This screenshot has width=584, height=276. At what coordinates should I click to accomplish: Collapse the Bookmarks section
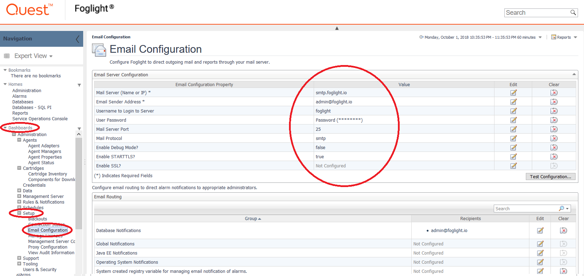[x=5, y=70]
